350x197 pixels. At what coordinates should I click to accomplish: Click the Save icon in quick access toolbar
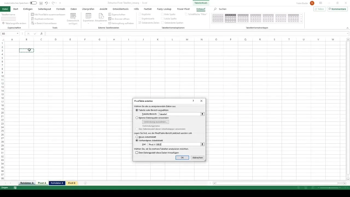point(41,3)
